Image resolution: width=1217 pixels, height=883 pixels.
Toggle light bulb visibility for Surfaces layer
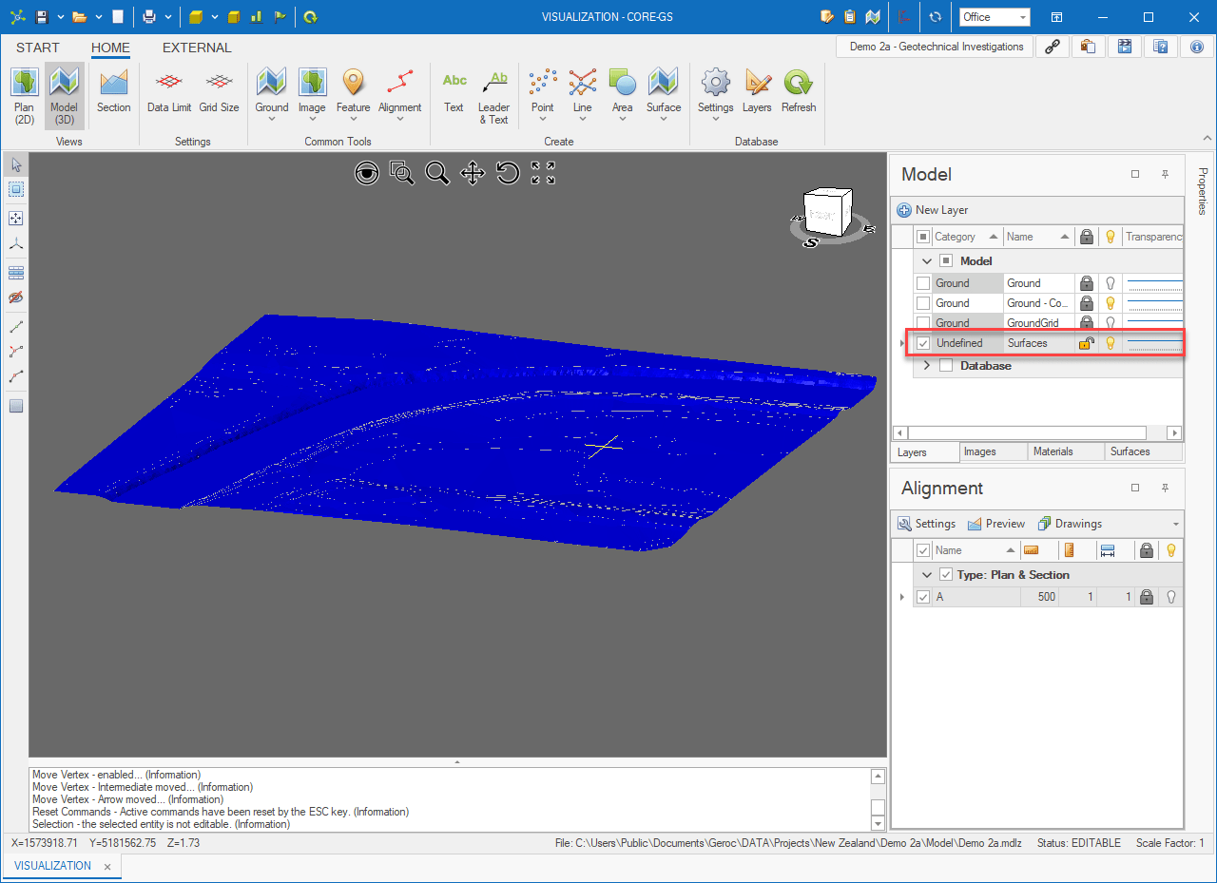(1110, 343)
